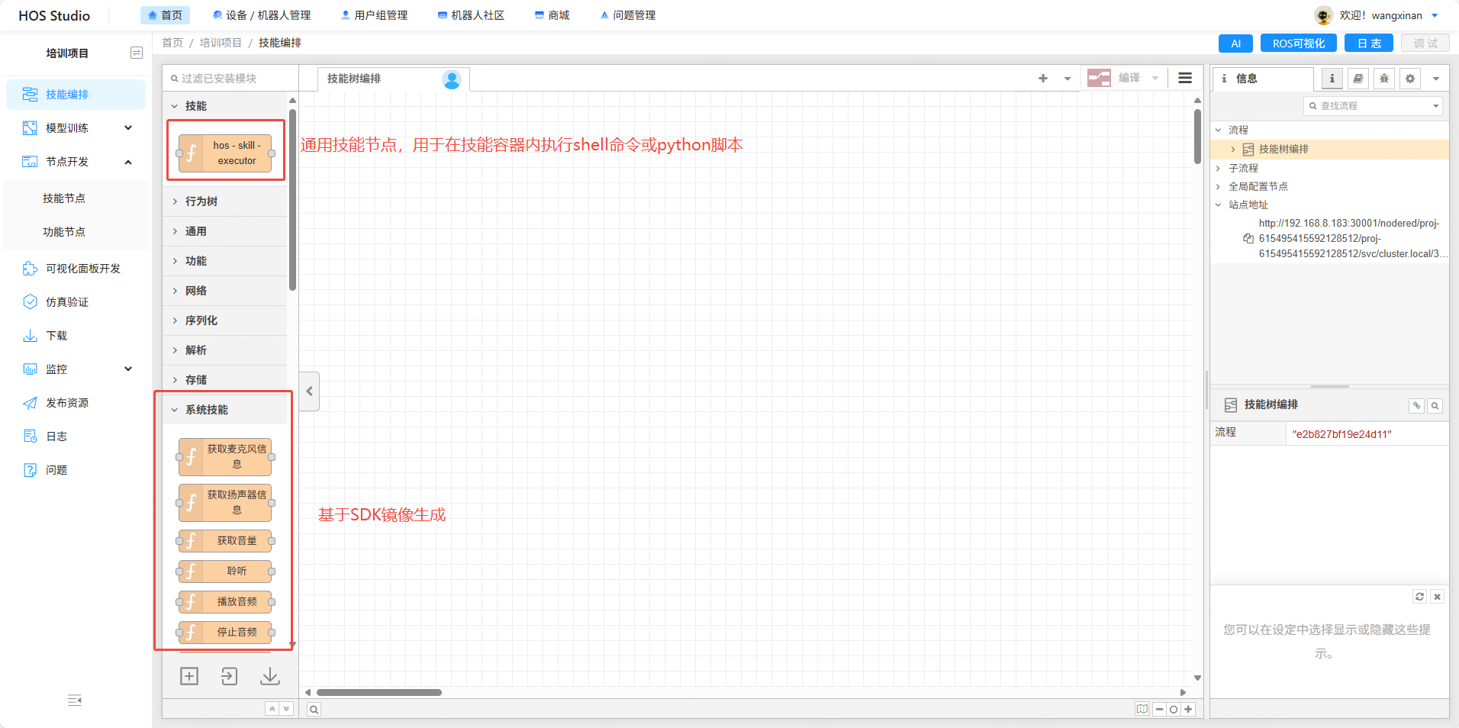Image resolution: width=1459 pixels, height=728 pixels.
Task: Click the download arrow icon below palette
Action: tap(270, 676)
